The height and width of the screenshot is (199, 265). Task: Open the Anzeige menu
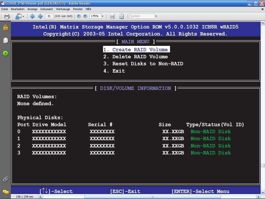[x=32, y=9]
